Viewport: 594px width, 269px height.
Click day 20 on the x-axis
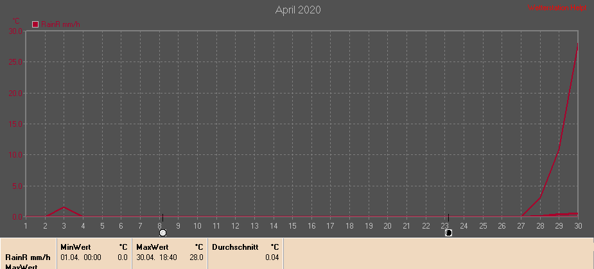(x=387, y=226)
